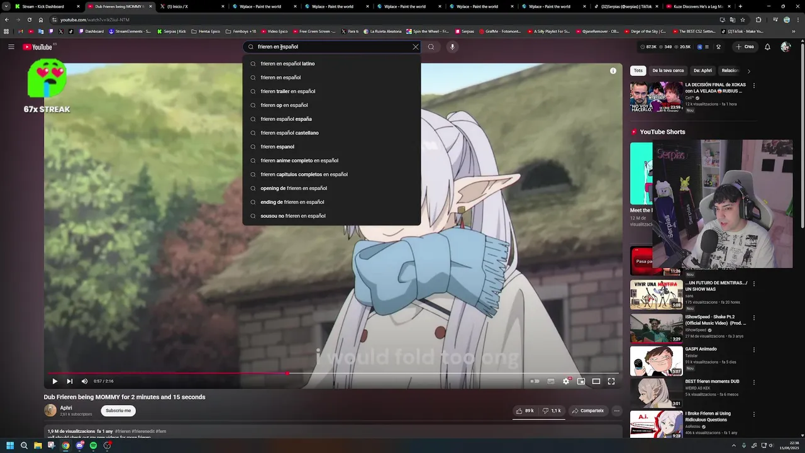This screenshot has height=453, width=805.
Task: Go to the YouTube home logo
Action: (x=38, y=47)
